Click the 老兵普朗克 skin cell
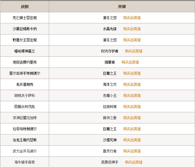Viewport: 195px width, 167px height. (x=25, y=84)
